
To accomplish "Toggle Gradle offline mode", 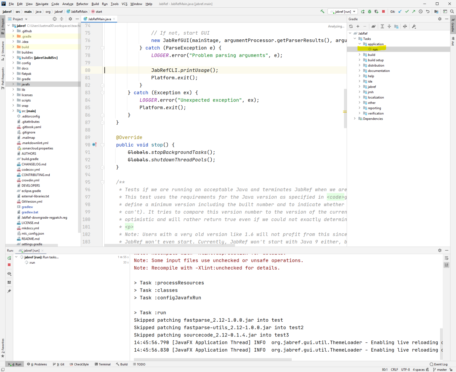I will coord(405,26).
